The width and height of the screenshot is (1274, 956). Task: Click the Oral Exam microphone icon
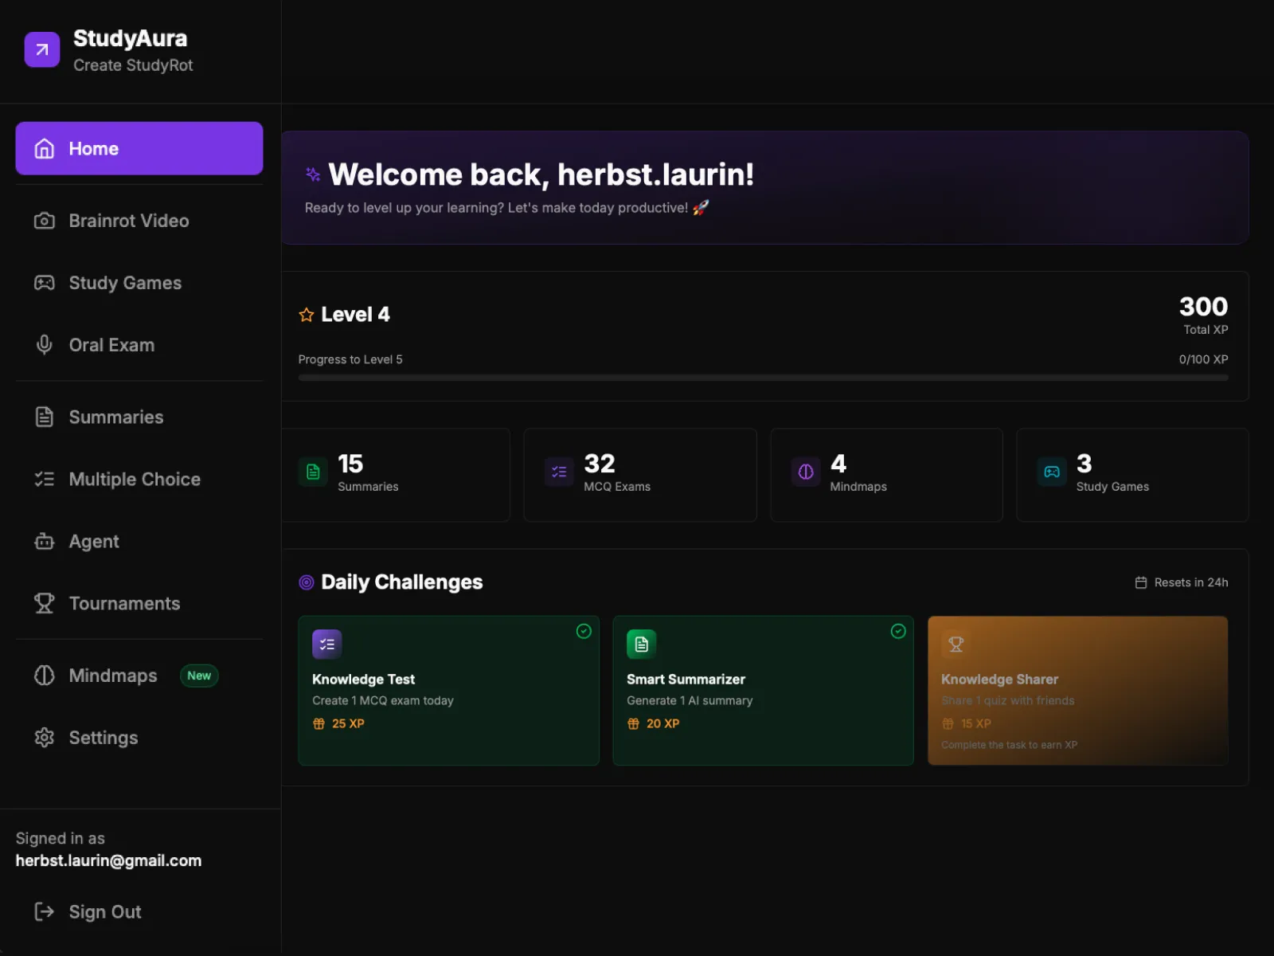tap(45, 344)
